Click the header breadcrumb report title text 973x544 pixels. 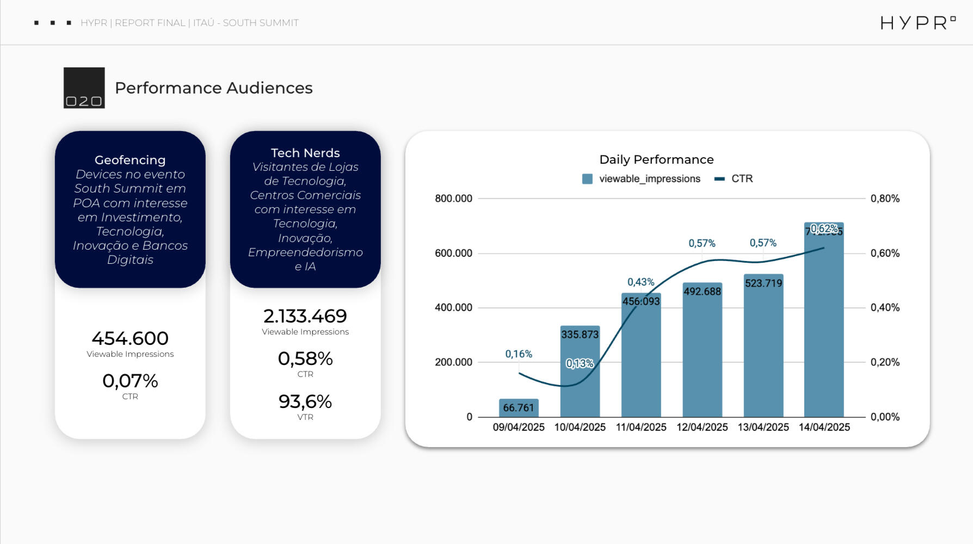click(x=189, y=23)
